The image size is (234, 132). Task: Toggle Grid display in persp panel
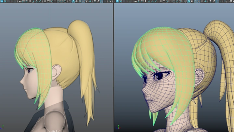click(x=161, y=1)
